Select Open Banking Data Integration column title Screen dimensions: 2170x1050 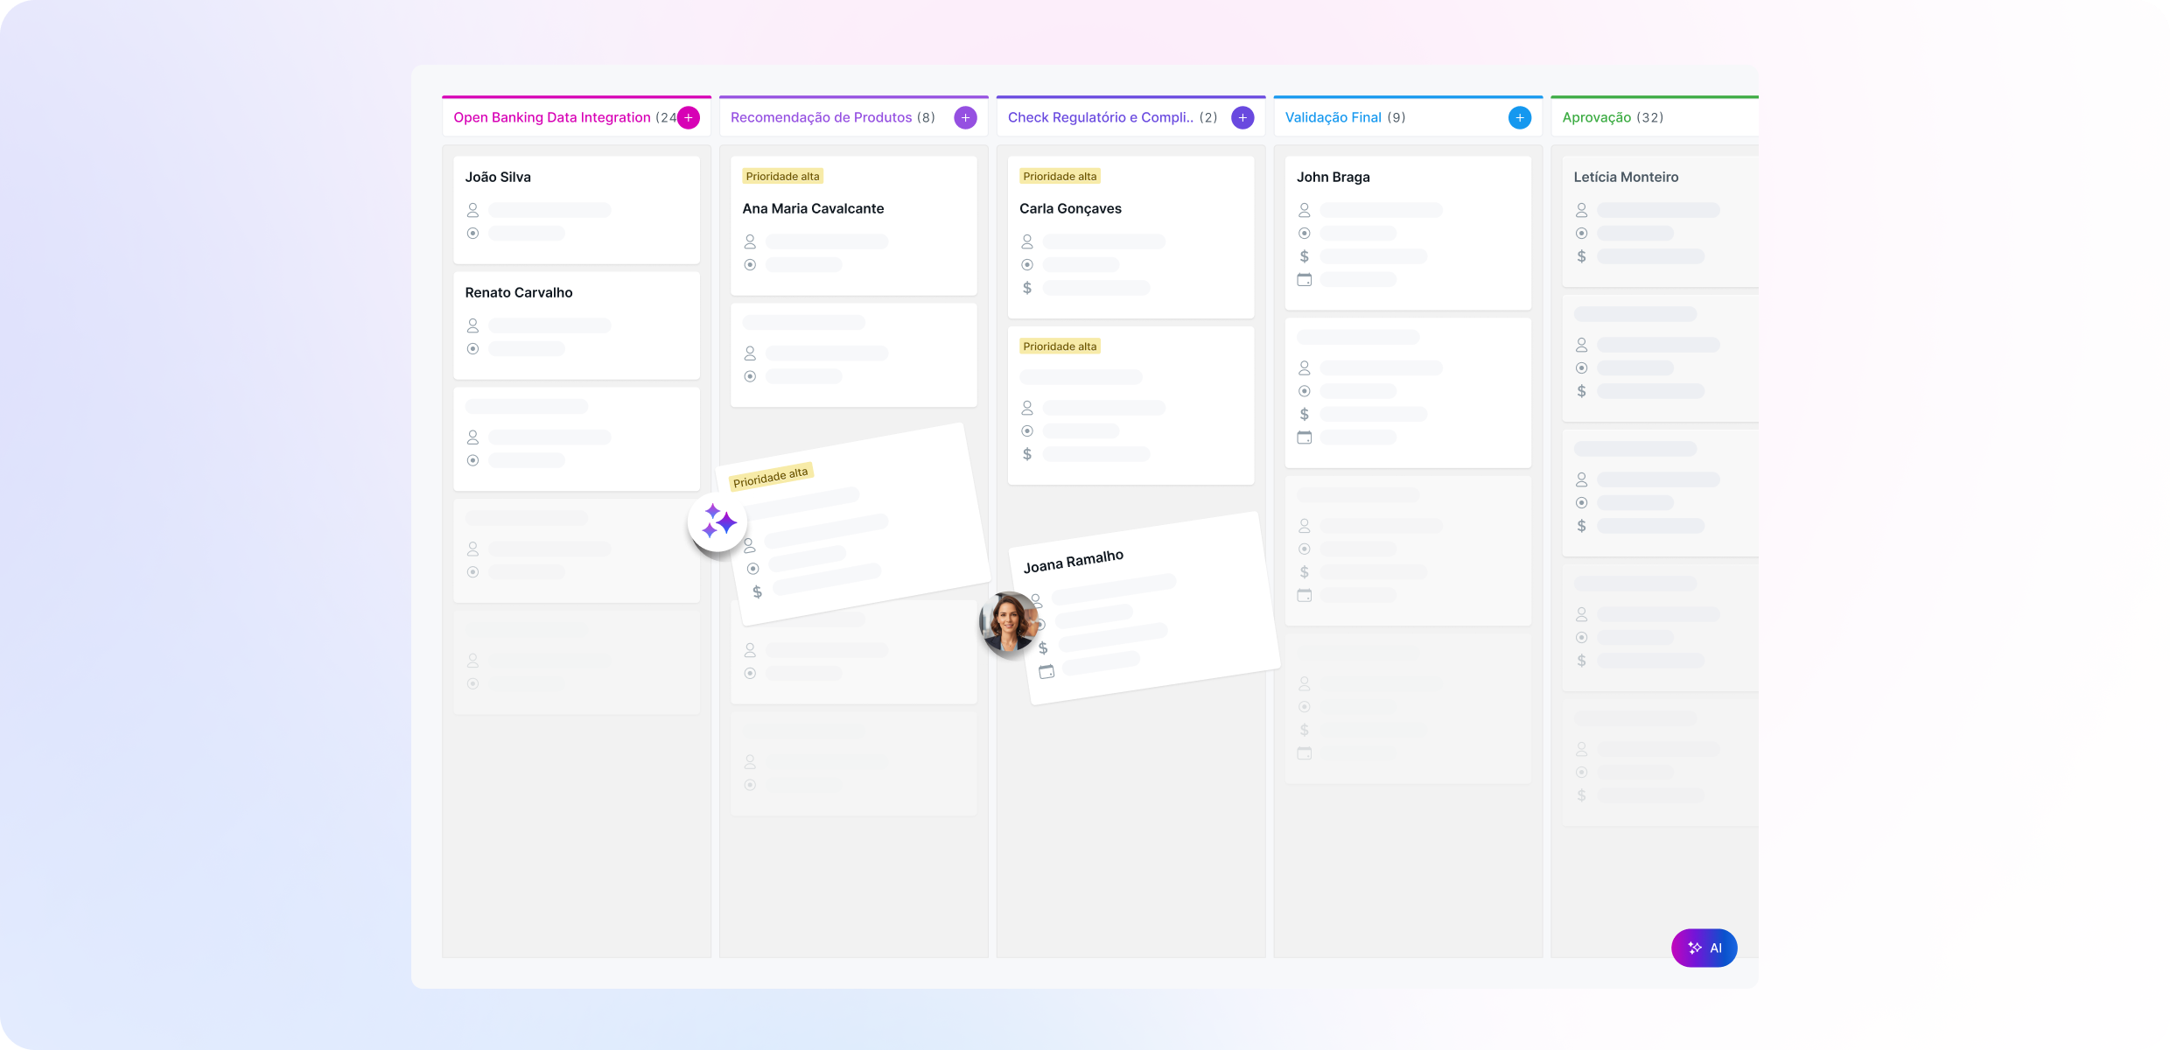pos(551,117)
